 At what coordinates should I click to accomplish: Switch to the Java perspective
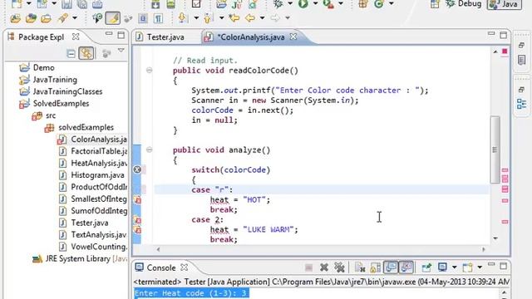click(x=505, y=4)
